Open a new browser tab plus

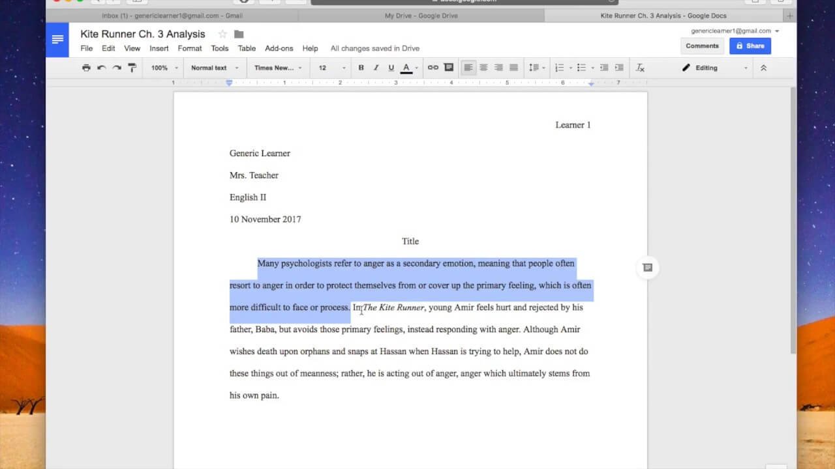pos(790,16)
